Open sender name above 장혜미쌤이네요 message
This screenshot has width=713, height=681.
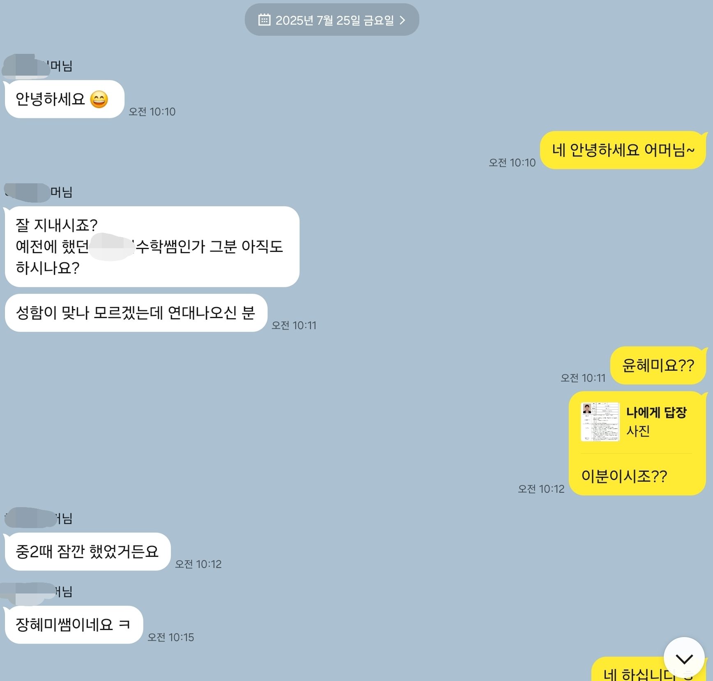pos(37,592)
